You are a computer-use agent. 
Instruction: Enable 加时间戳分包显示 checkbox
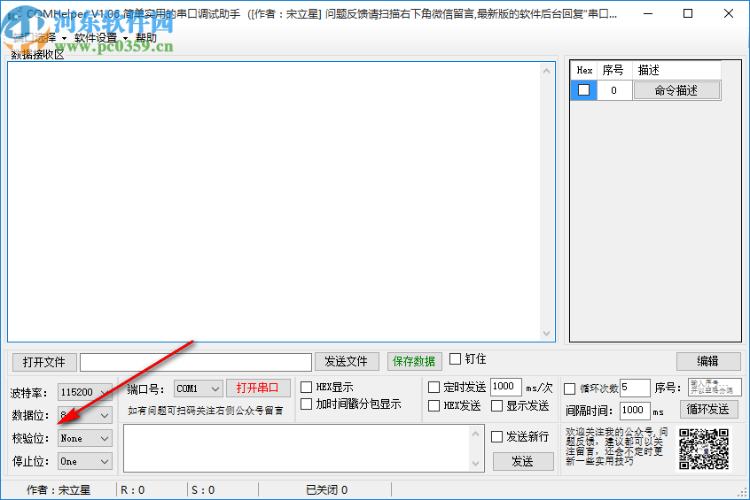point(306,404)
